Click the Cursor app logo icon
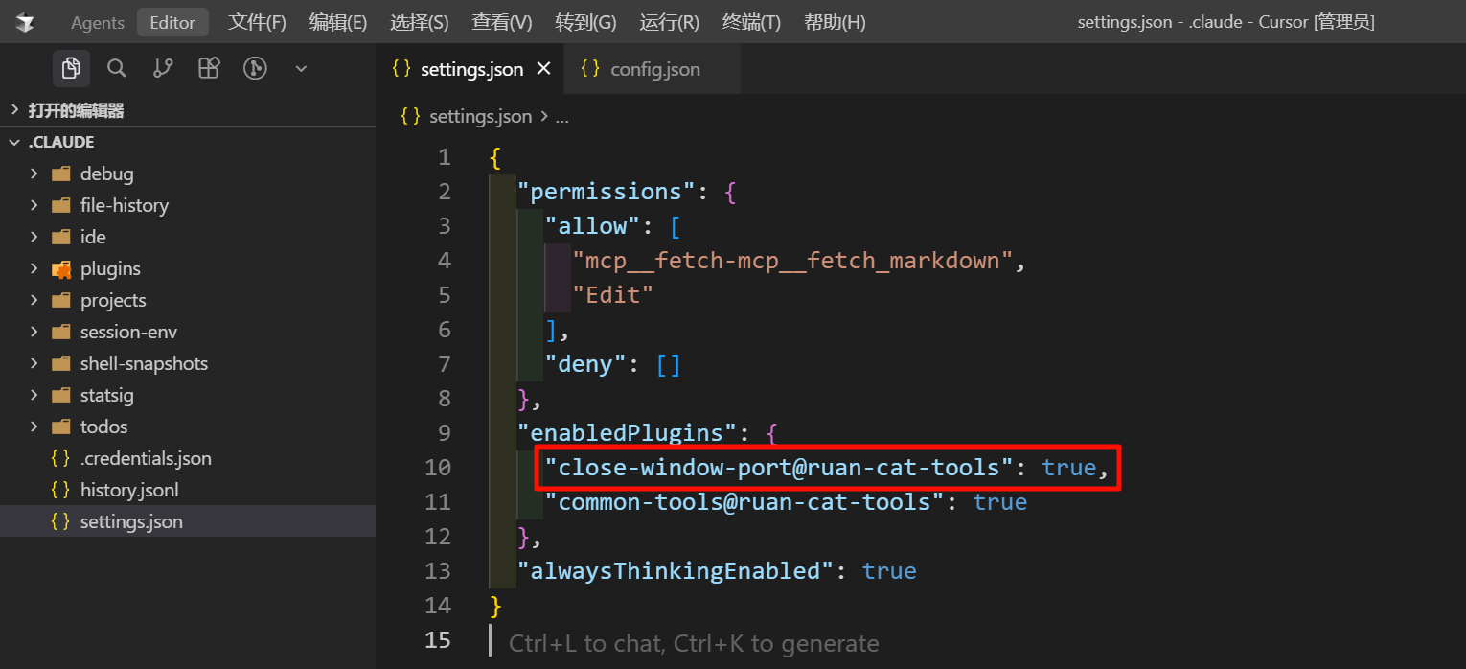 25,22
